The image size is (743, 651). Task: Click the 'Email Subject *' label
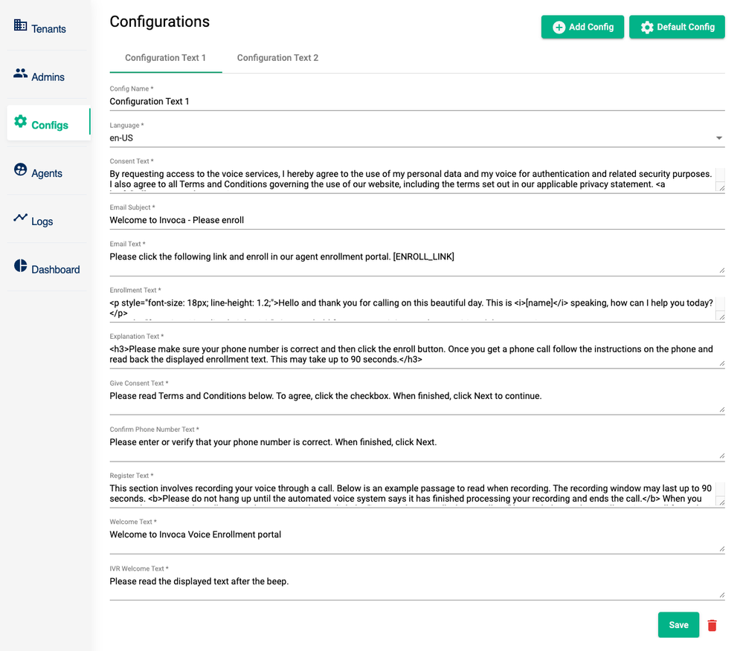point(132,207)
